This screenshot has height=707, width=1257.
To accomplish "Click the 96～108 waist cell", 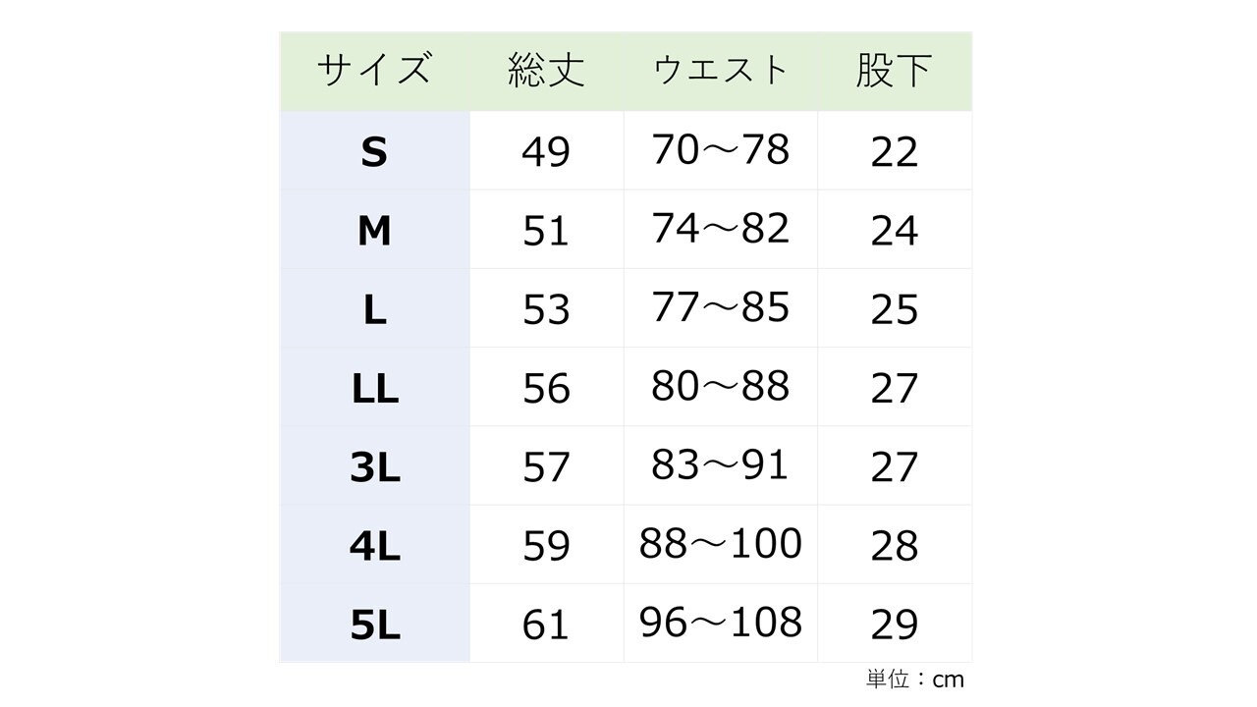I will pyautogui.click(x=721, y=623).
